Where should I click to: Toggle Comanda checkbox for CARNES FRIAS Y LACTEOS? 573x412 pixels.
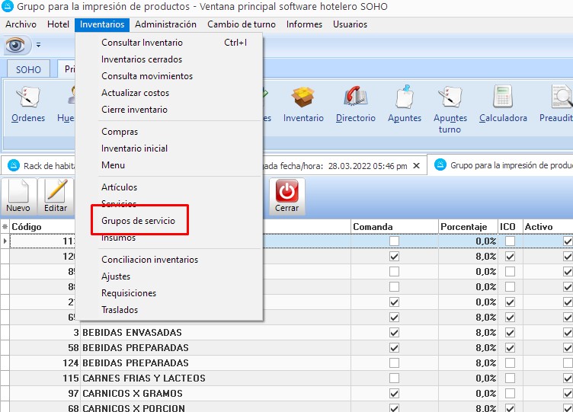pyautogui.click(x=394, y=378)
